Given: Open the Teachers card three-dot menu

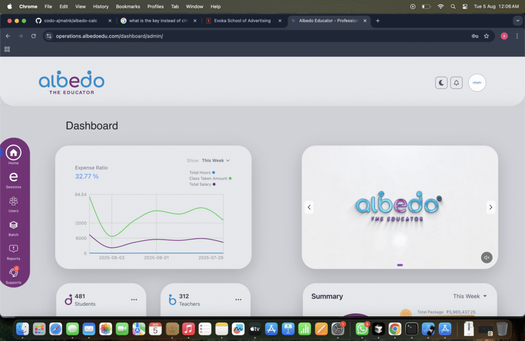Looking at the screenshot, I should [238, 300].
